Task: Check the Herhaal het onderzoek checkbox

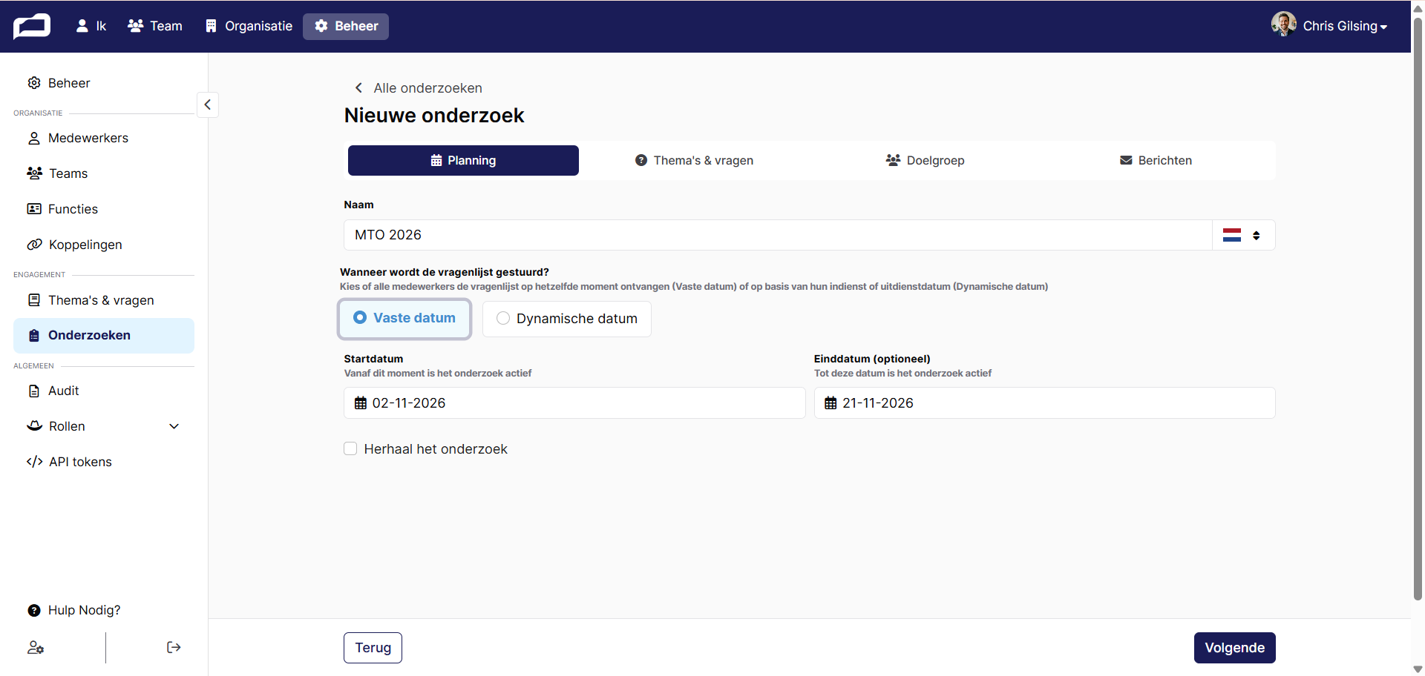Action: pyautogui.click(x=350, y=448)
